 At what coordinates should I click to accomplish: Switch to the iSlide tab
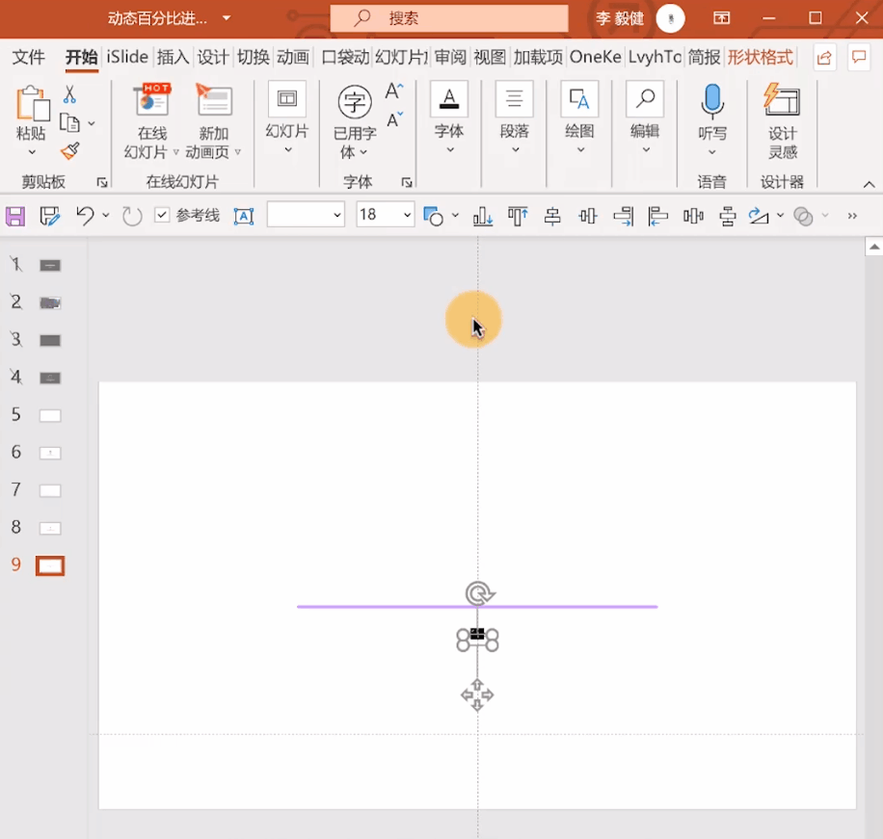tap(127, 57)
